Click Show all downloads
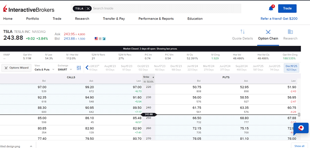The width and height of the screenshot is (310, 148). 299,146
